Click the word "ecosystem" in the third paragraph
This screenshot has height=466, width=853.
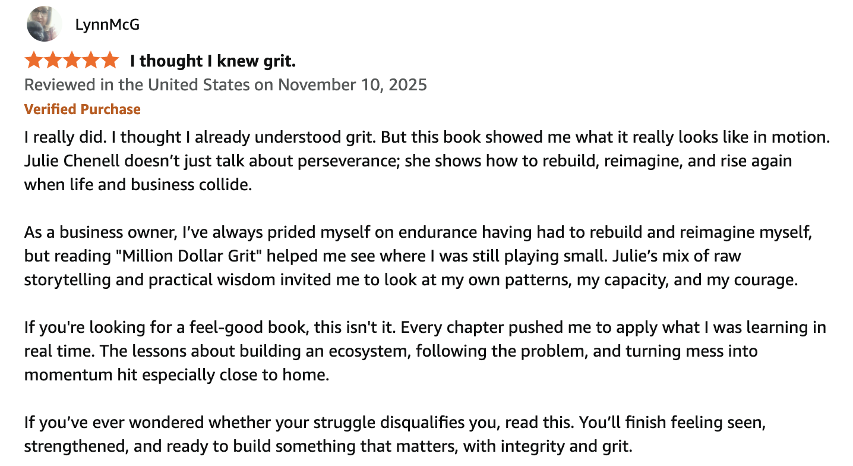[362, 351]
